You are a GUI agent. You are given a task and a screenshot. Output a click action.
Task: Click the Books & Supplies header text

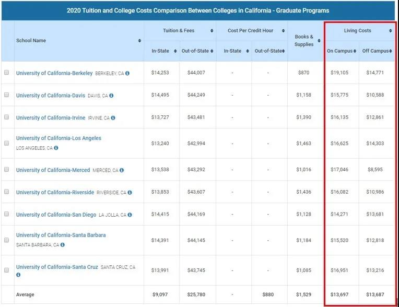click(x=304, y=40)
